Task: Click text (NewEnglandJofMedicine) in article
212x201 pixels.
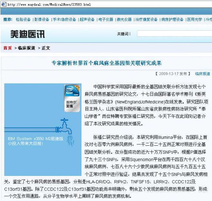Action: pos(140,102)
